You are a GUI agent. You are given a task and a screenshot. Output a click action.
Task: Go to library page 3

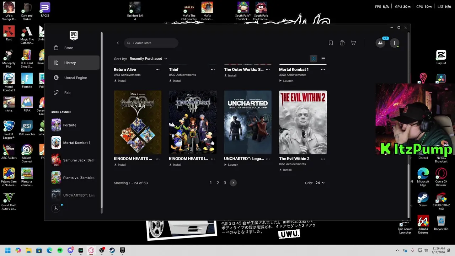(225, 183)
